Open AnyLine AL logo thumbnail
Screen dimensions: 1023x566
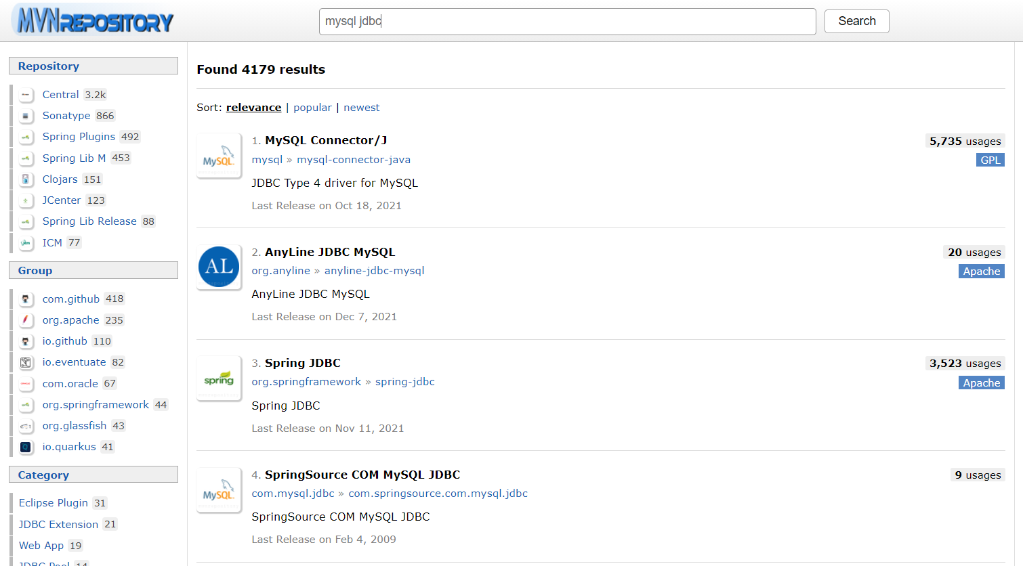219,267
